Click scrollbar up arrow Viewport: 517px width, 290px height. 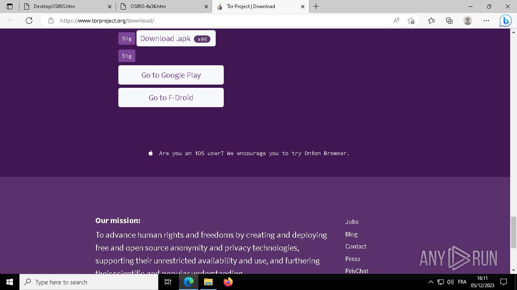513,32
